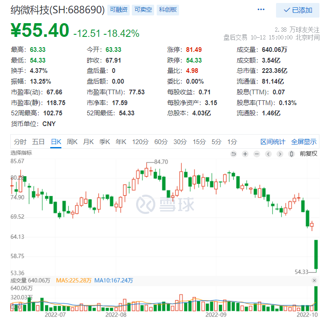The image size is (325, 319).
Task: Click the tallest green volume bar
Action: pyautogui.click(x=316, y=299)
